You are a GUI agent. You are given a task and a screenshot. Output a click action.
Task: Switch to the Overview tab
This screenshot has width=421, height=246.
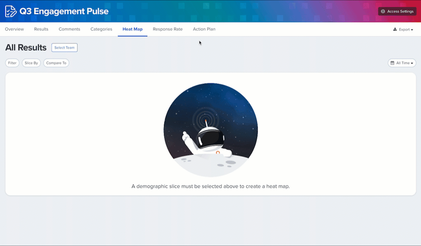point(14,29)
